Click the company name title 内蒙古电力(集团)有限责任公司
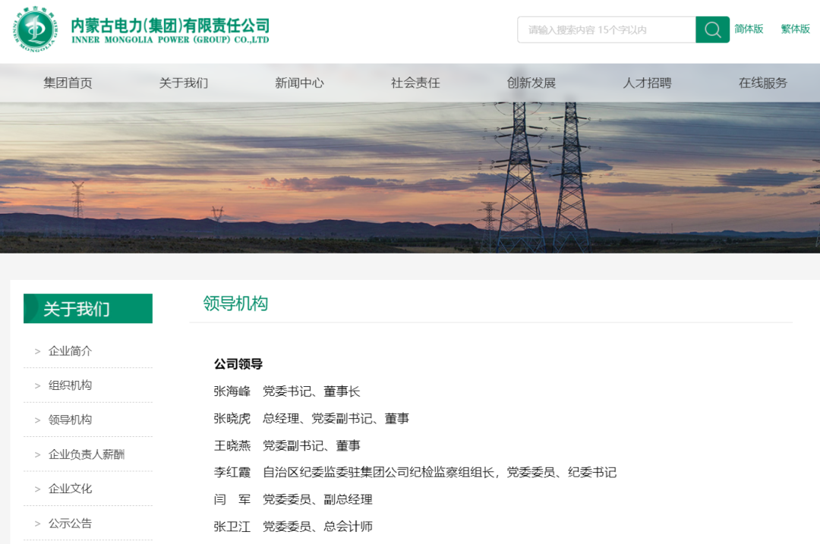 pyautogui.click(x=171, y=26)
